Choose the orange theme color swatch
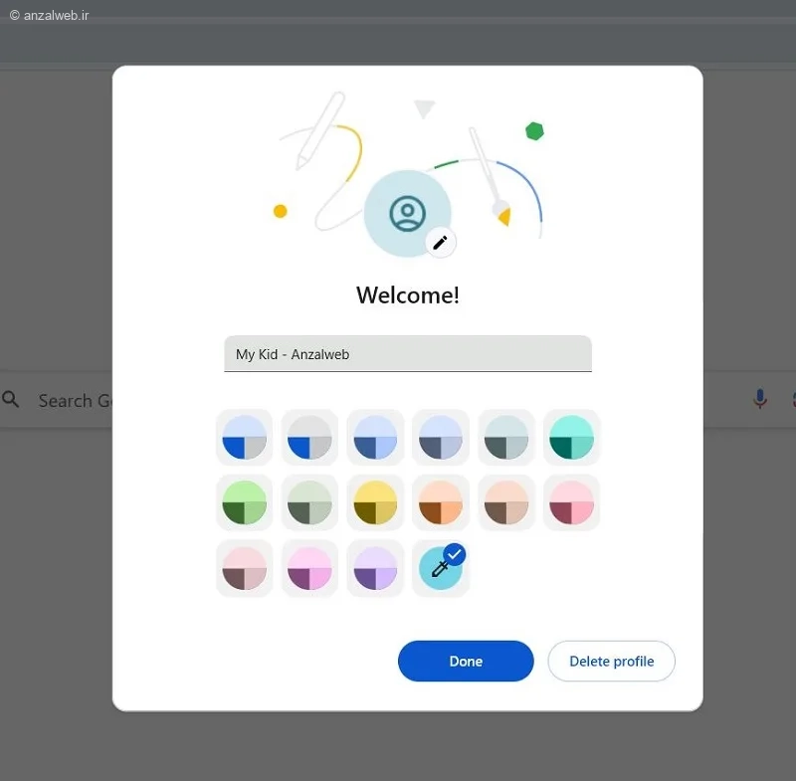The width and height of the screenshot is (796, 781). (441, 502)
